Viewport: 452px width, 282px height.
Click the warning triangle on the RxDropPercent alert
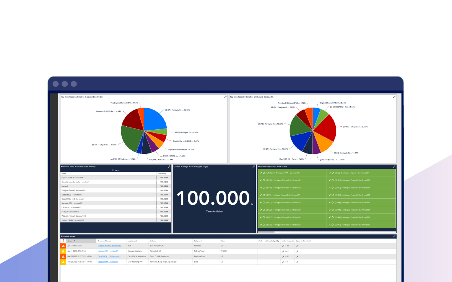63,252
